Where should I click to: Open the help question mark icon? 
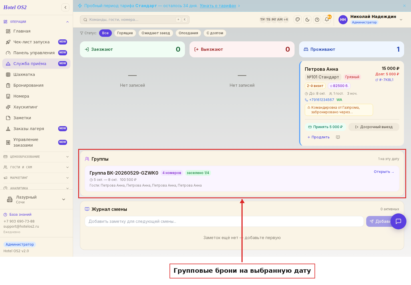click(x=317, y=19)
